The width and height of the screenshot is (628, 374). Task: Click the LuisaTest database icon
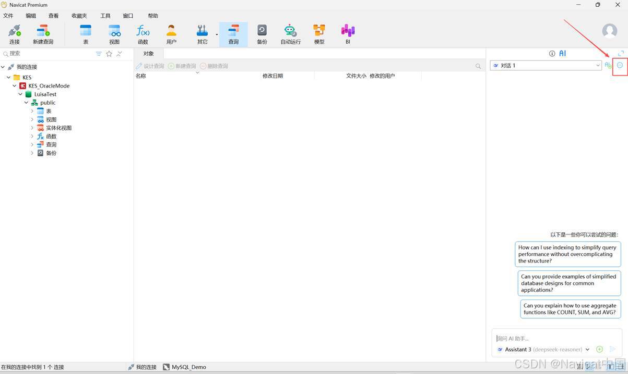29,94
